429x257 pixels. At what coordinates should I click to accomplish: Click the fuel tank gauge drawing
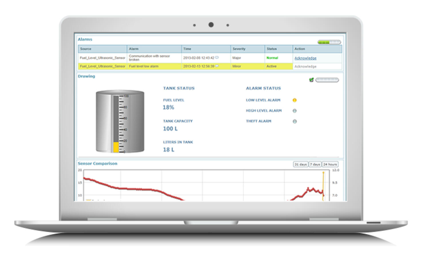click(x=120, y=121)
